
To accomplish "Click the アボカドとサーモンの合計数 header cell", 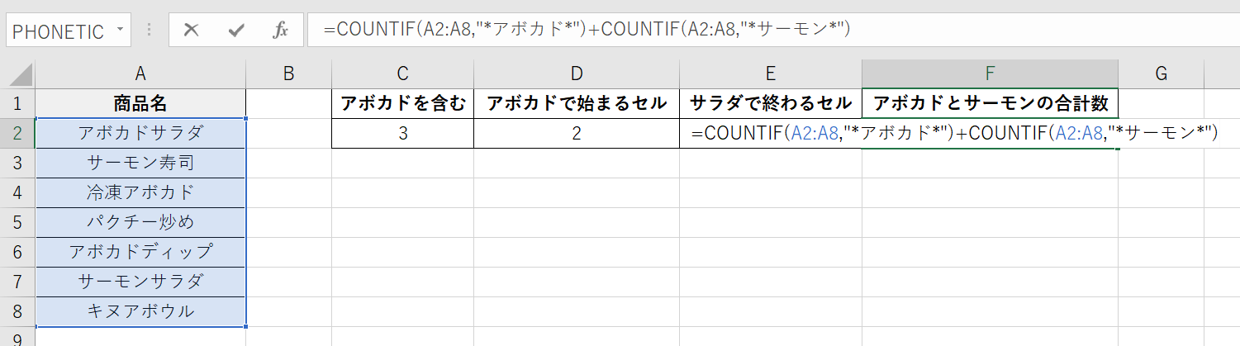I will (990, 103).
